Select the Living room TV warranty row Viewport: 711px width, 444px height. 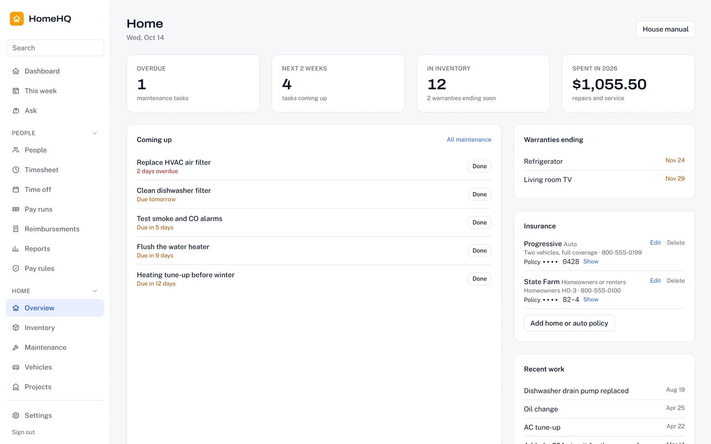pos(604,179)
